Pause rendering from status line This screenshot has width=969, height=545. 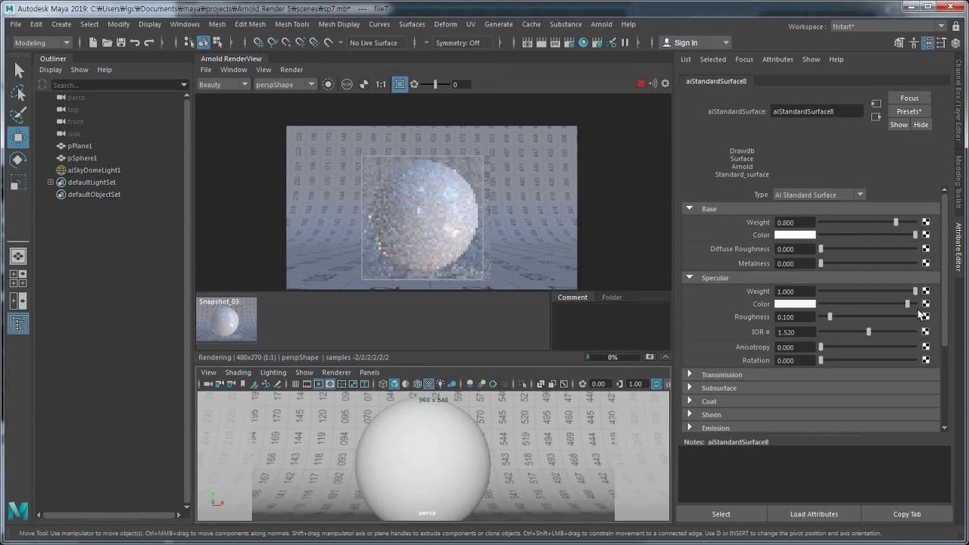point(625,42)
